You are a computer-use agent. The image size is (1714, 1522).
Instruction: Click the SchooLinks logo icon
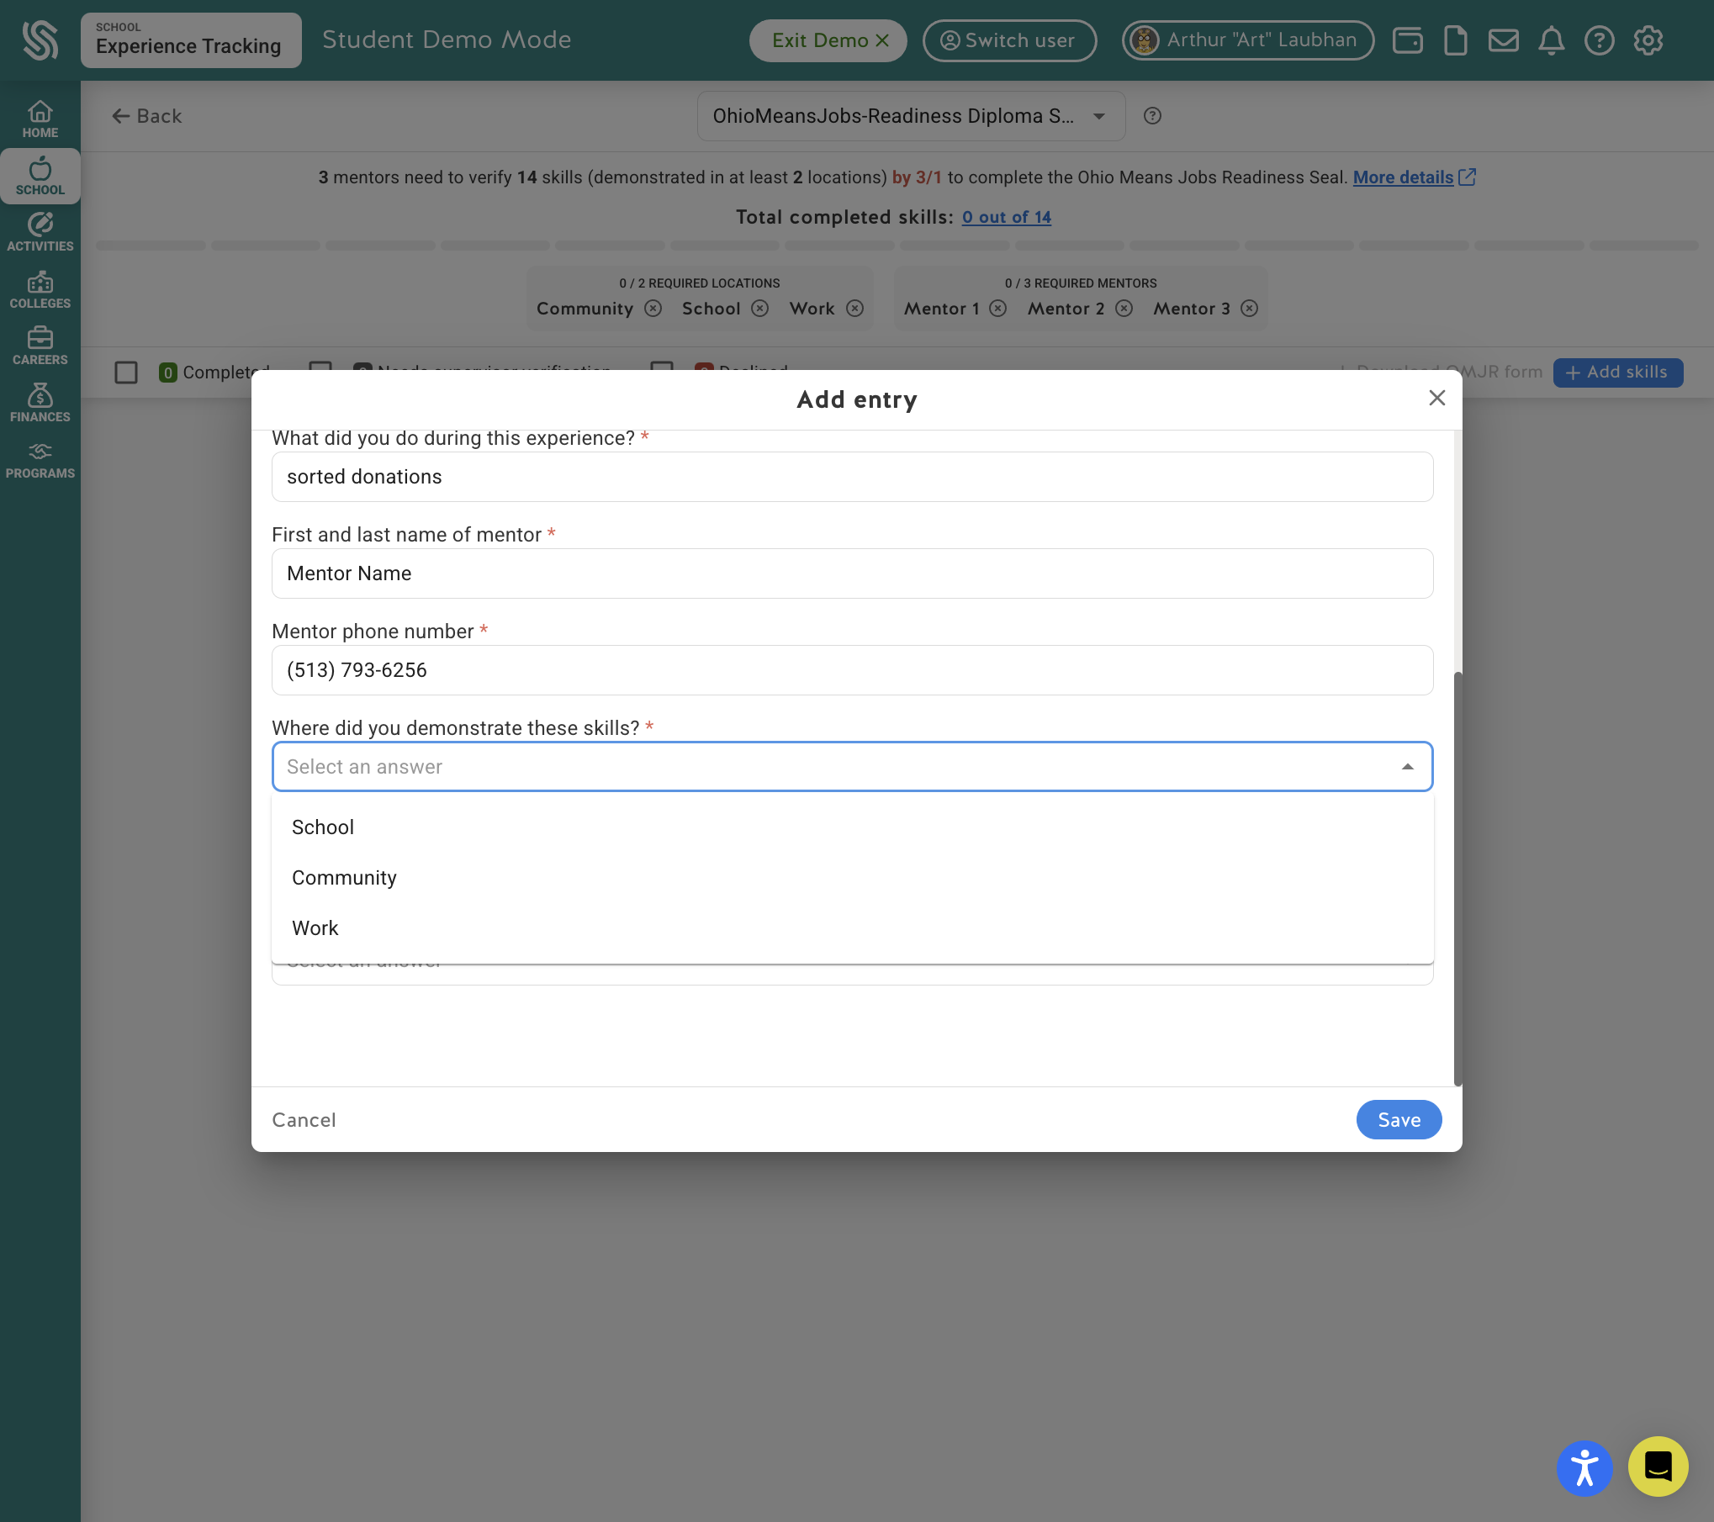40,40
